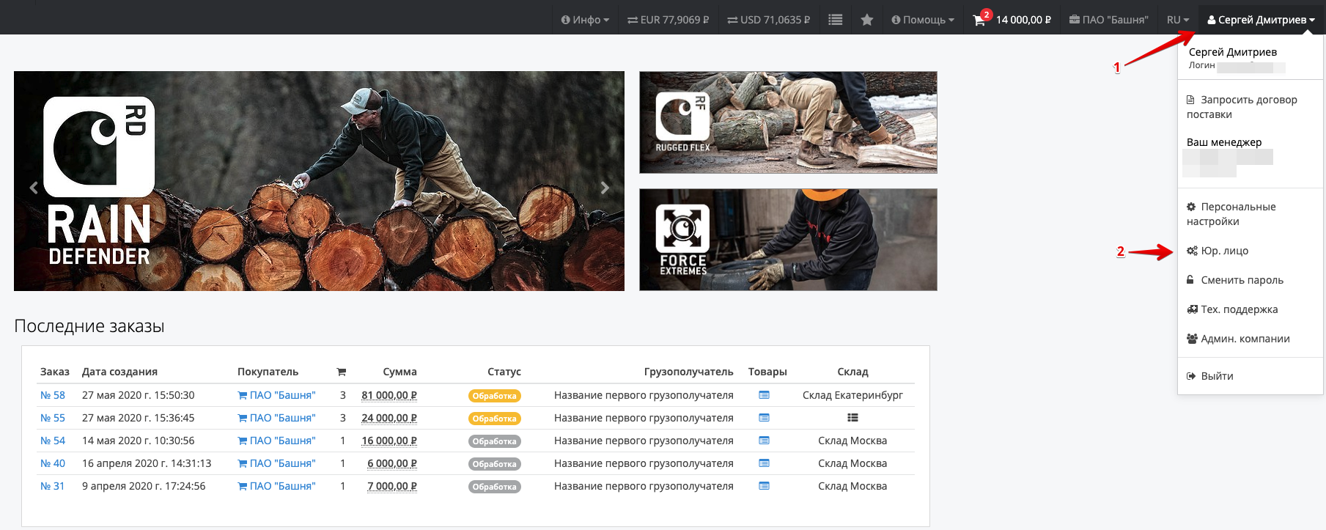Open the list view icon in top bar
The image size is (1326, 530).
[x=835, y=20]
